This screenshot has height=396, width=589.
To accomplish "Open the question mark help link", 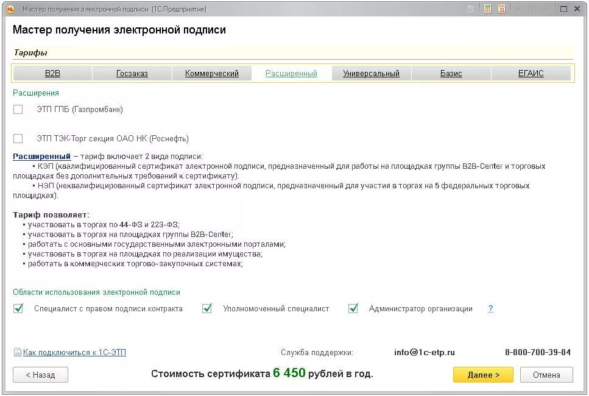I will click(490, 308).
